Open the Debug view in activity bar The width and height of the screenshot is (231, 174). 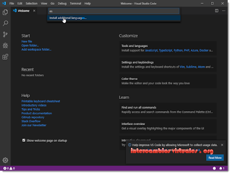(x=5, y=46)
